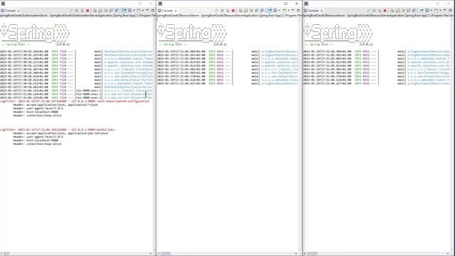455x256 pixels.
Task: Clear the right Resource Server console
Action: 392,11
